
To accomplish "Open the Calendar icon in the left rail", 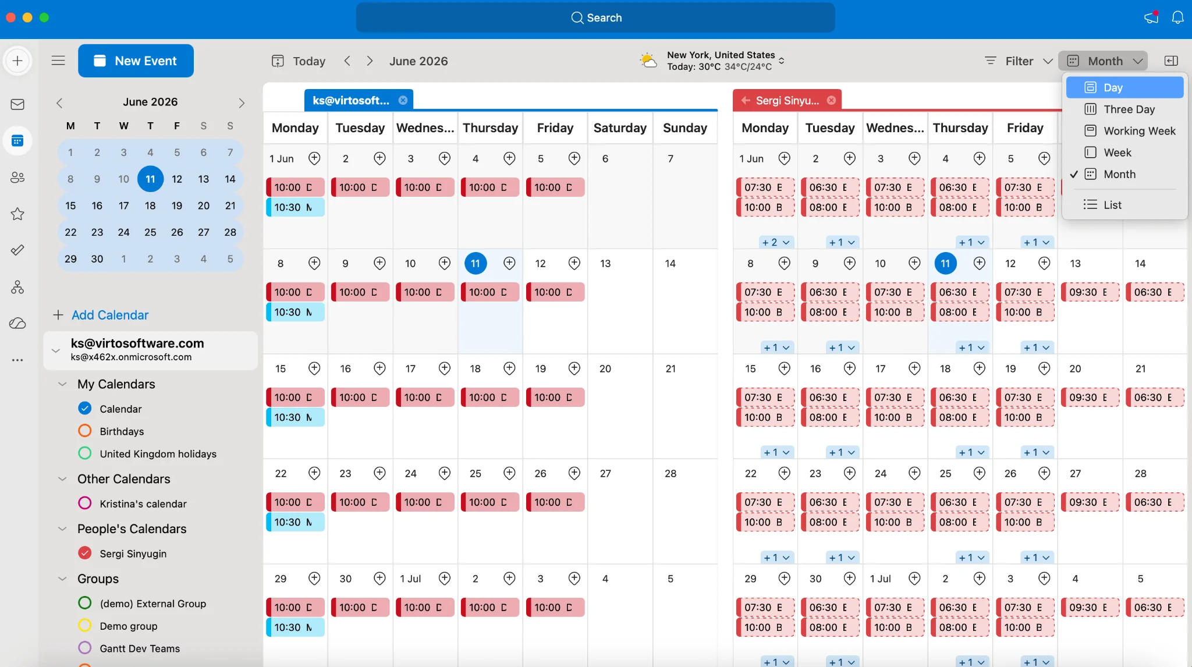I will pyautogui.click(x=17, y=140).
